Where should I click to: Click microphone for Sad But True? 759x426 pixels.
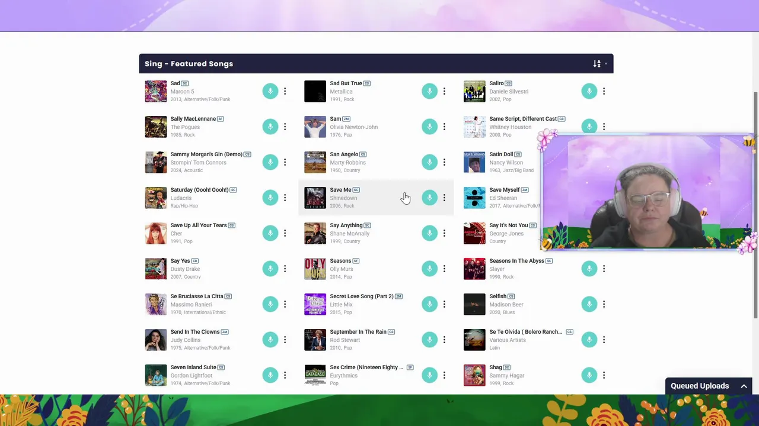pyautogui.click(x=429, y=91)
